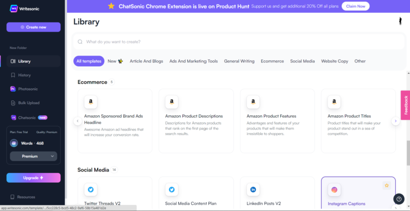The height and width of the screenshot is (211, 410).
Task: Click the Amazon icon on Product Descriptions card
Action: click(x=172, y=102)
